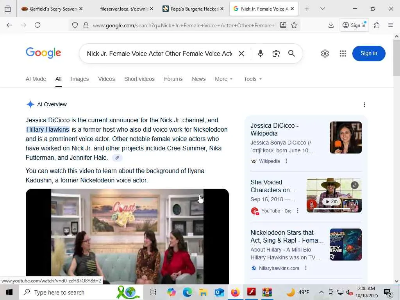400x300 pixels.
Task: Open Microsoft Edge from taskbar
Action: [x=187, y=292]
